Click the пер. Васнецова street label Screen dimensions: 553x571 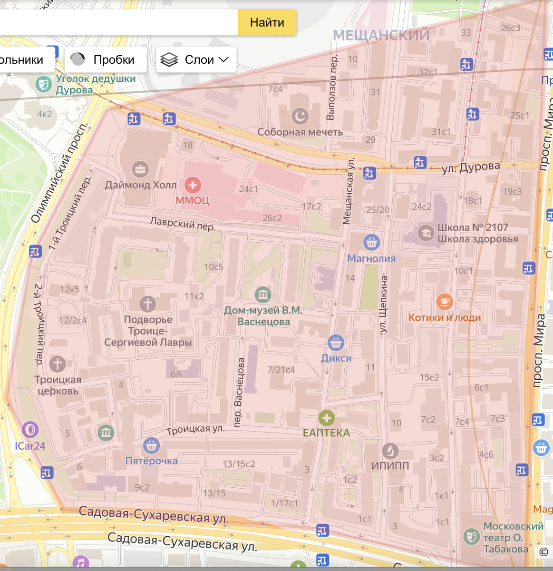pos(239,393)
